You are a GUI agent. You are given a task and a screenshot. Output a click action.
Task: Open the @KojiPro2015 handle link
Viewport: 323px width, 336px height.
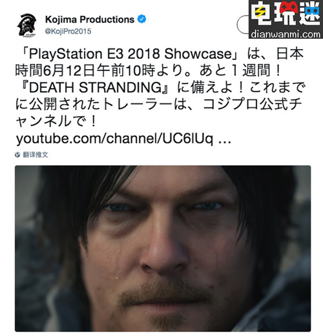click(68, 32)
